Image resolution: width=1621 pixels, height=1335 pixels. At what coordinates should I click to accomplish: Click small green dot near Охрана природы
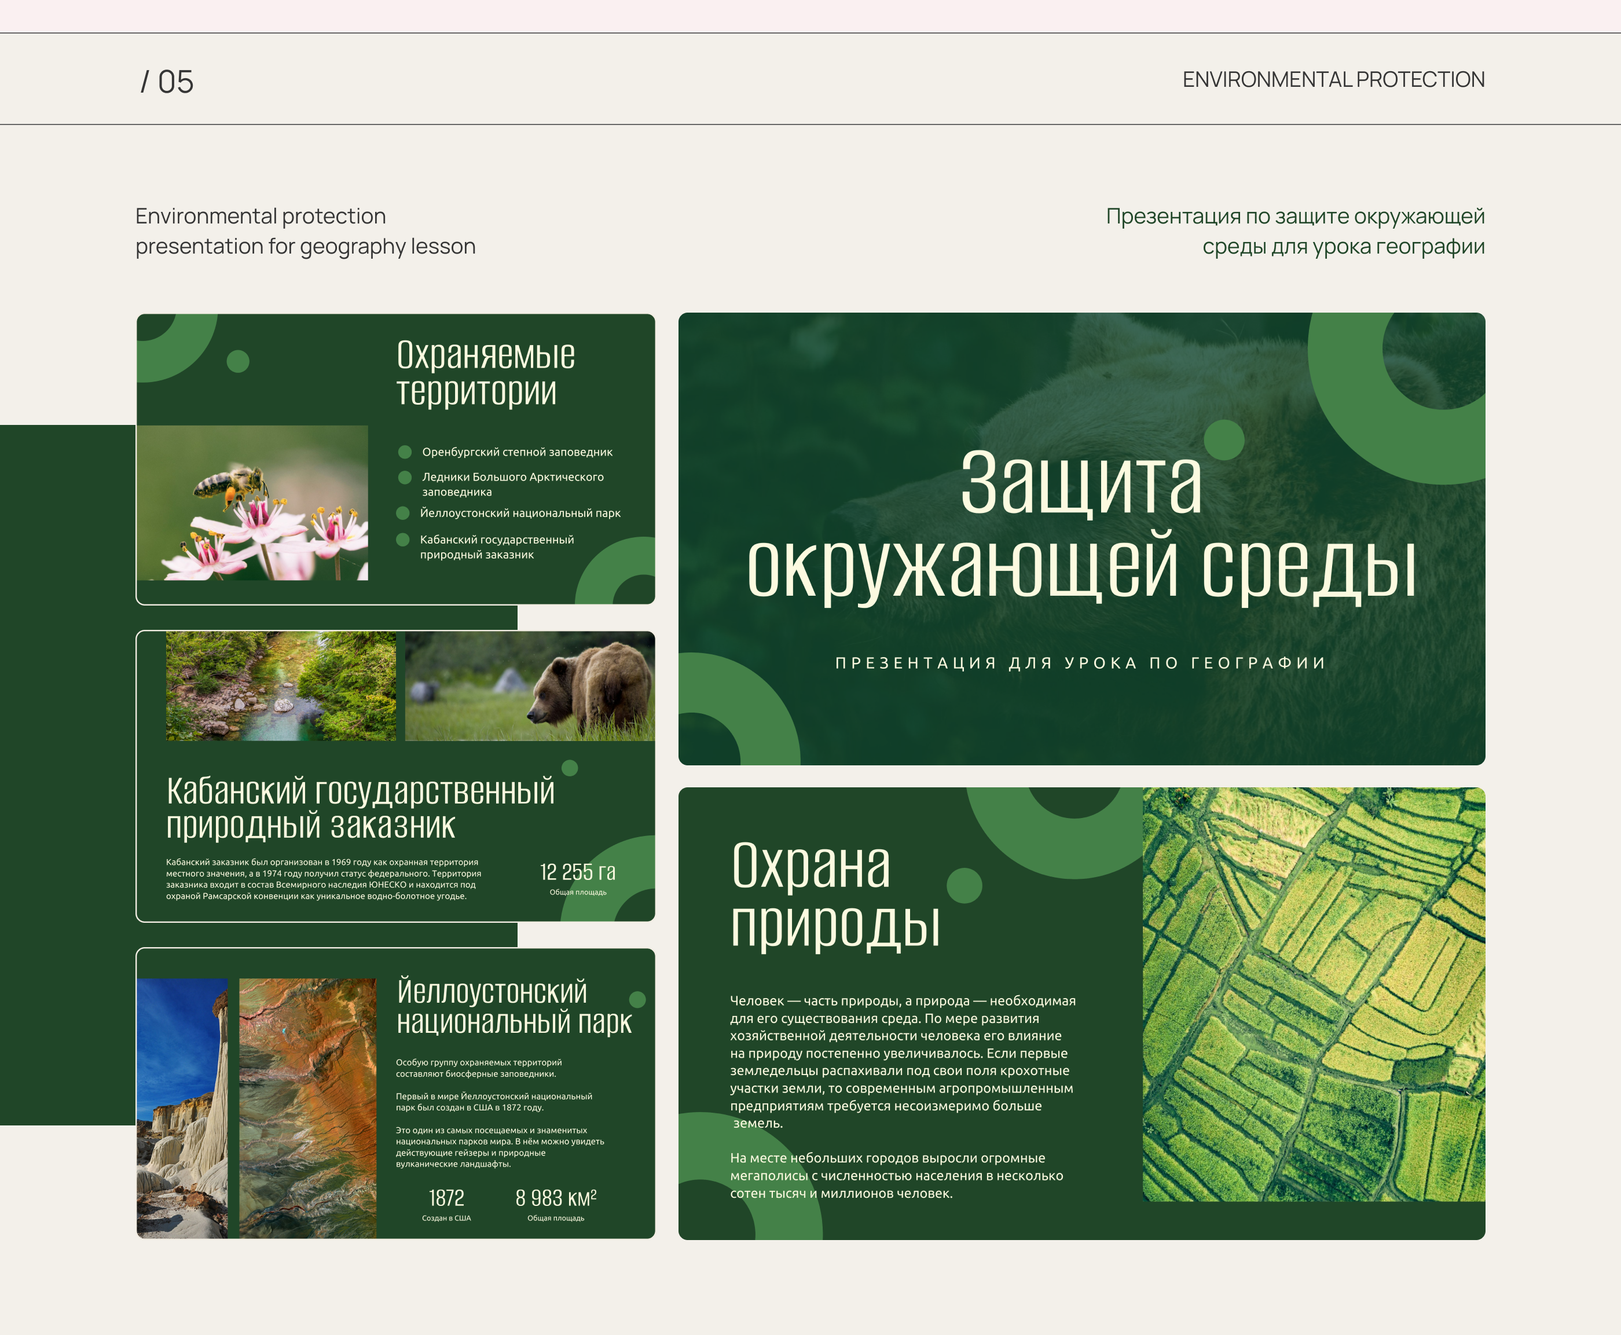964,886
